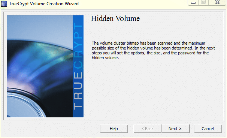Click the line starting "The volume cluster bitmap"
The image size is (227, 138).
pyautogui.click(x=149, y=43)
